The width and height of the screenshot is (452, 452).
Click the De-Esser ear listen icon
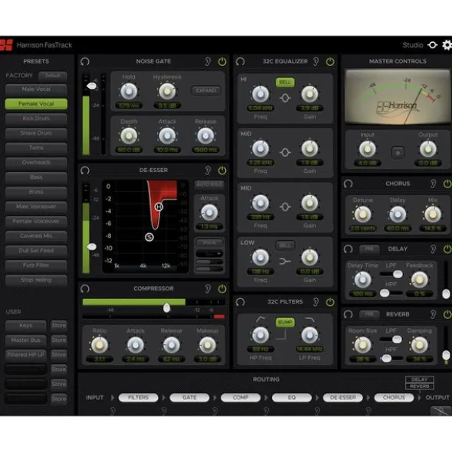(208, 171)
